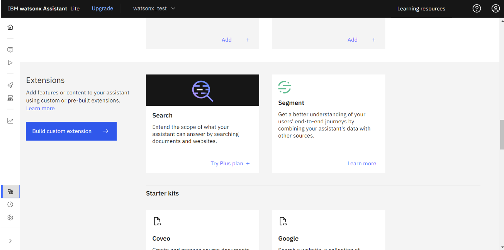This screenshot has width=504, height=250.
Task: Click Try Plus plan on Search card
Action: click(x=230, y=163)
